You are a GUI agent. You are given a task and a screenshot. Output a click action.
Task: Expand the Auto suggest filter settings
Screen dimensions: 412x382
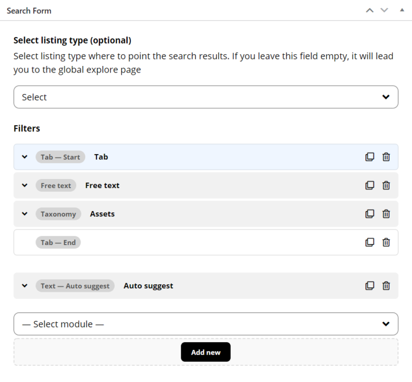(x=24, y=286)
